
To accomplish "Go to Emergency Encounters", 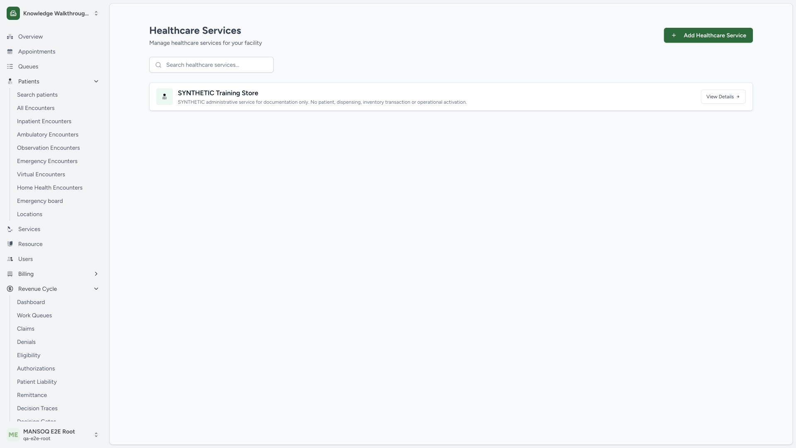I will coord(47,161).
